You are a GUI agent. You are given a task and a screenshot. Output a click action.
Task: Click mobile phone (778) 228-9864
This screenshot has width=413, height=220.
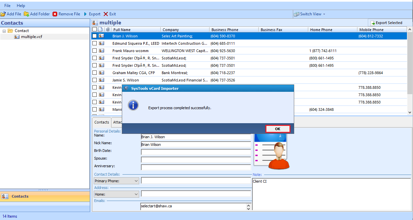click(370, 73)
